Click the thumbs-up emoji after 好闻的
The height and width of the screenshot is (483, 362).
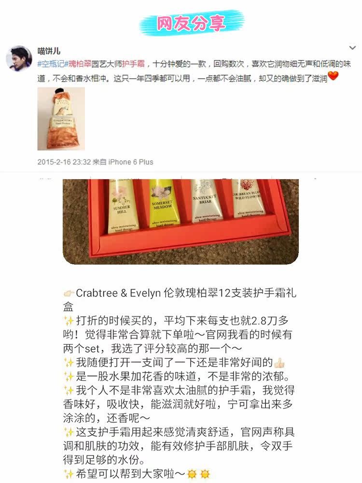(x=279, y=363)
